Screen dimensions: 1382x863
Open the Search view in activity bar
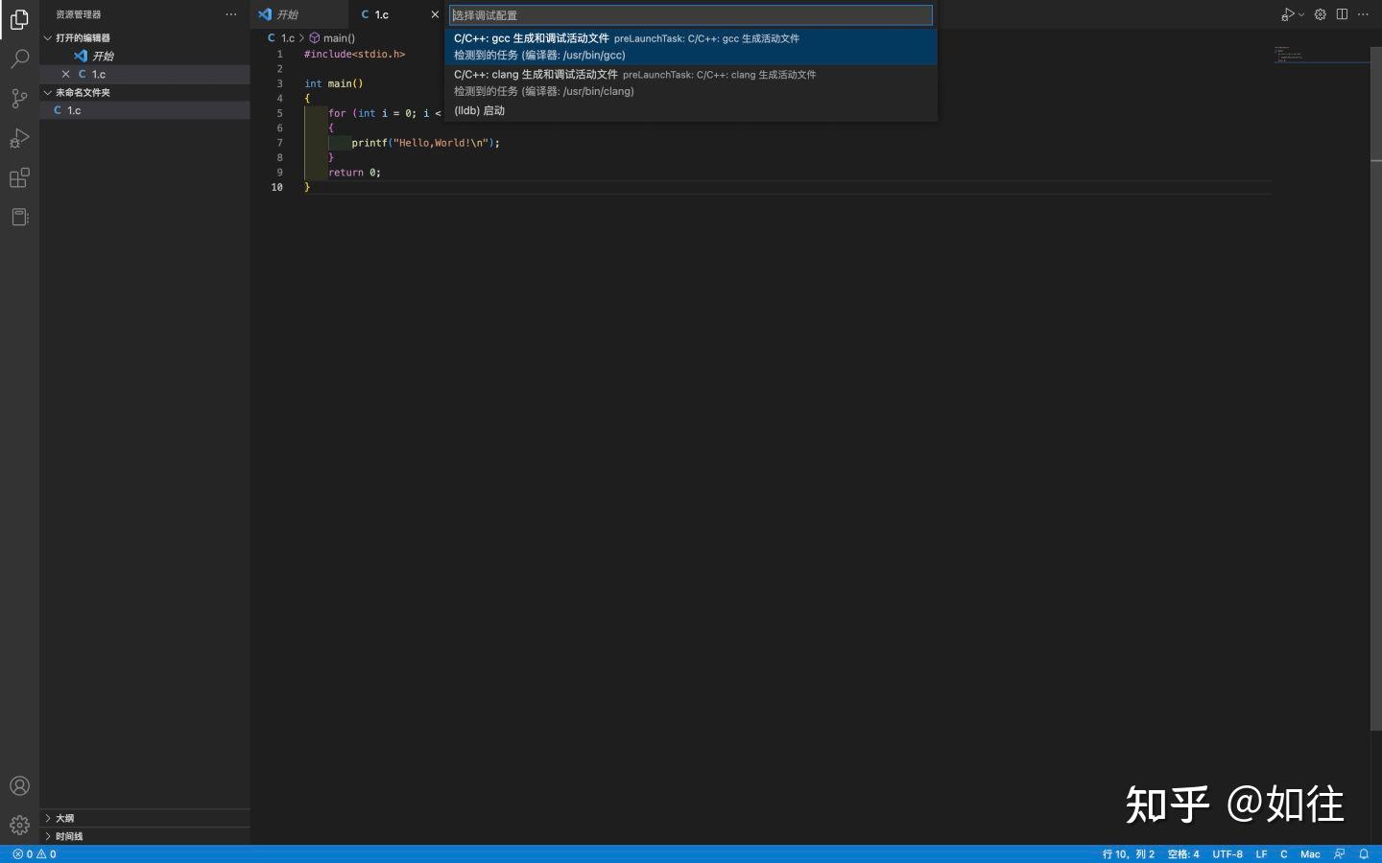19,59
